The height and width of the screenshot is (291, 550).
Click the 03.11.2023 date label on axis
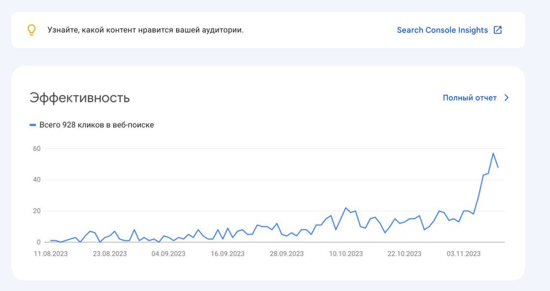pyautogui.click(x=464, y=254)
